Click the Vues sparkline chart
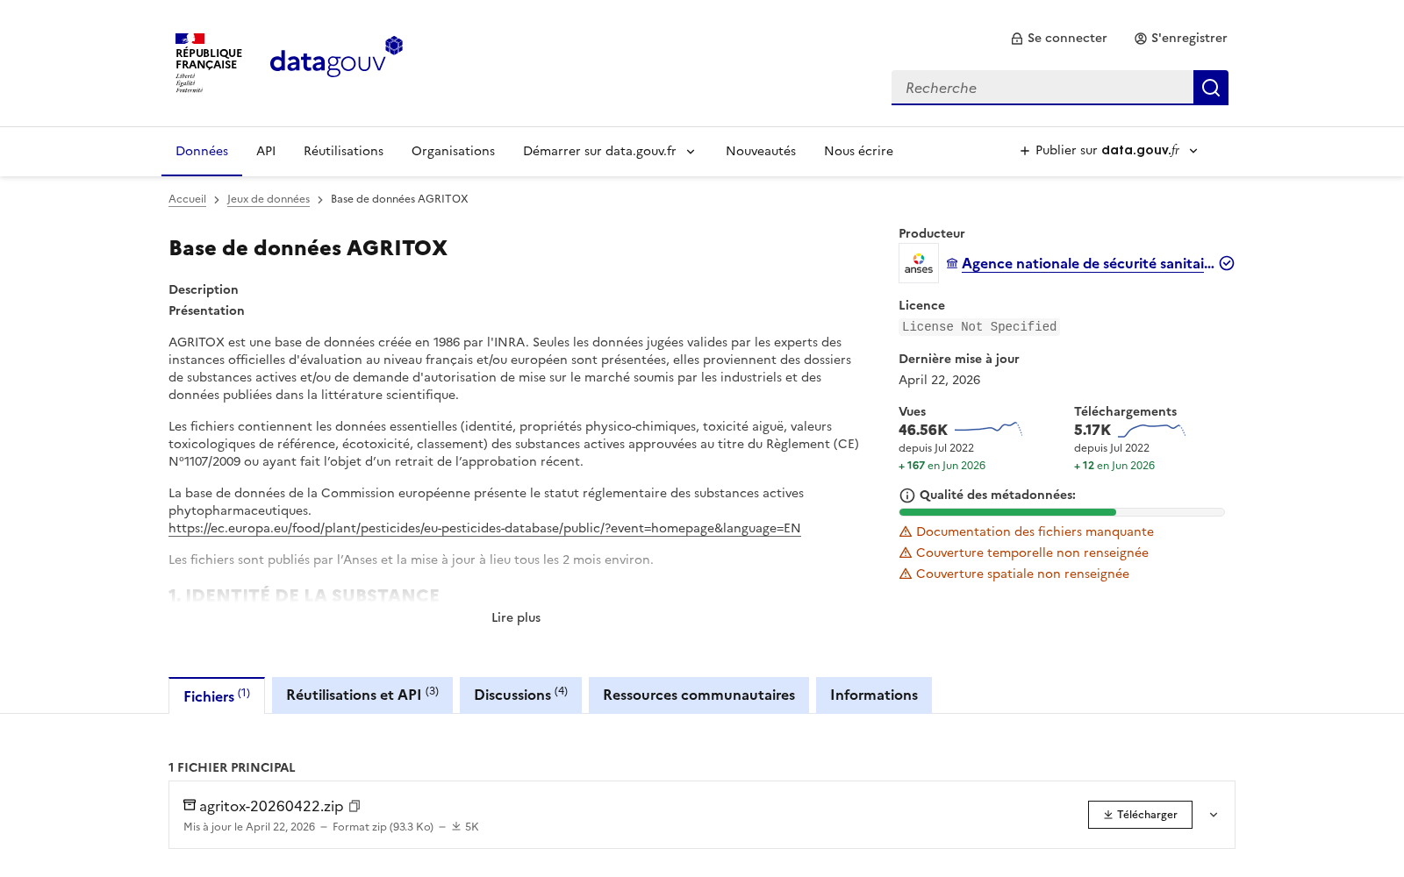This screenshot has height=877, width=1404. tap(988, 429)
